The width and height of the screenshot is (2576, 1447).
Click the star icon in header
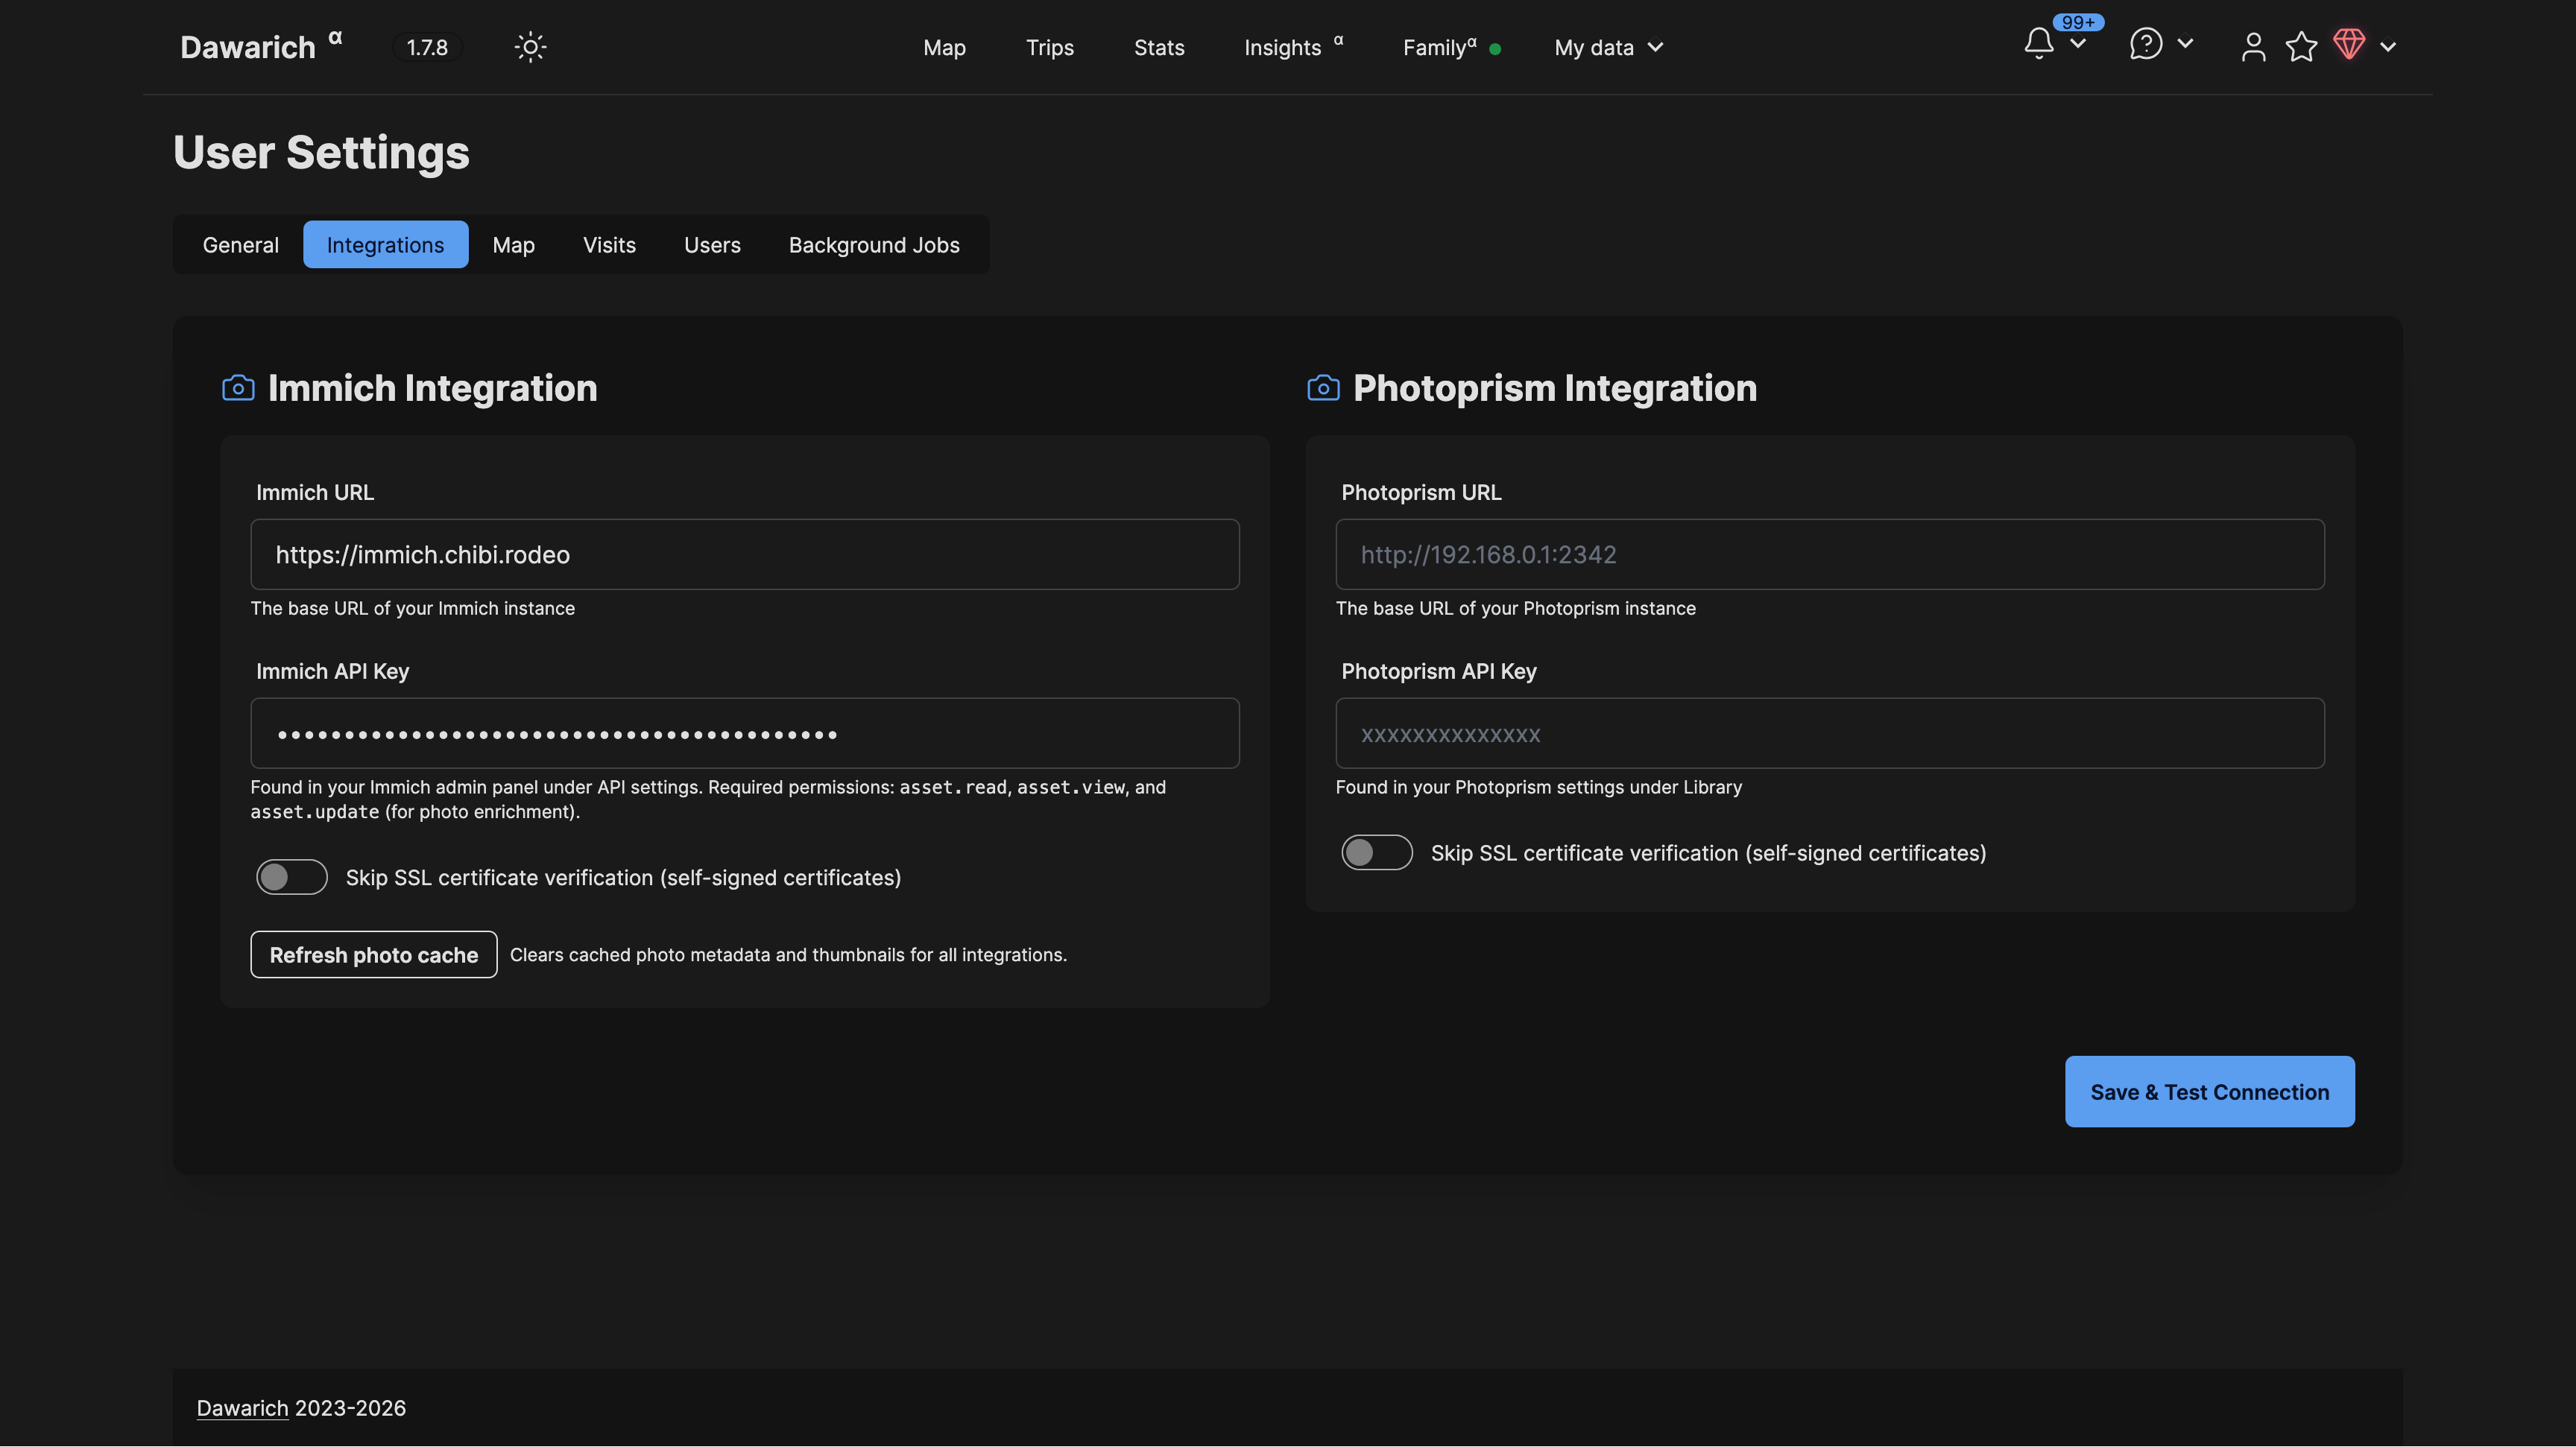(x=2301, y=47)
